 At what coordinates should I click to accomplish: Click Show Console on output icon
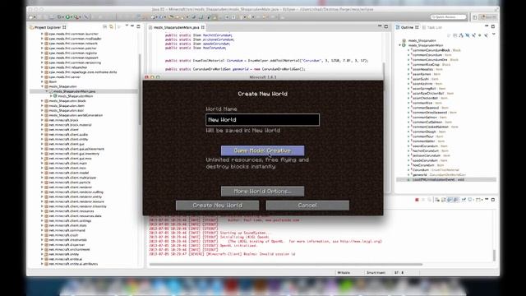[450, 200]
